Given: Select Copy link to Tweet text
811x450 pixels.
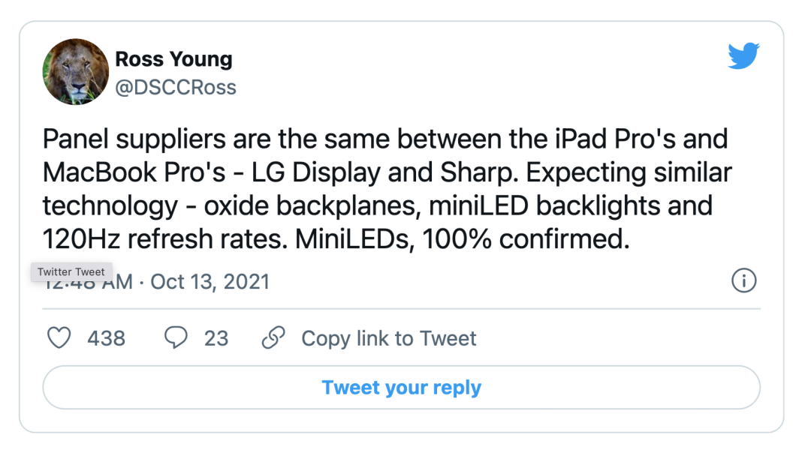Looking at the screenshot, I should coord(388,338).
